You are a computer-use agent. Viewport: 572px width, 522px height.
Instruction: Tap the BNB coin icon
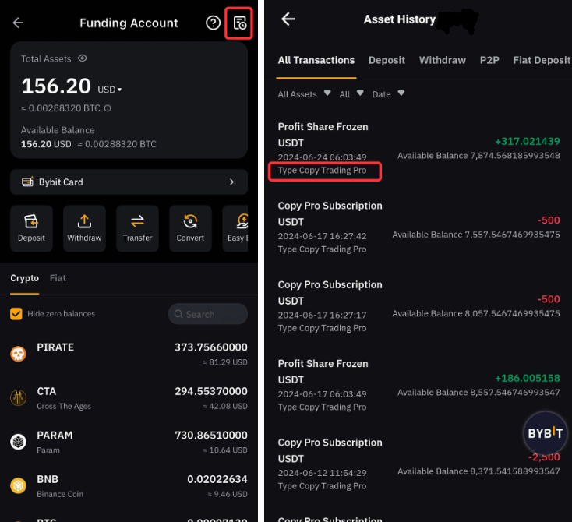(18, 485)
